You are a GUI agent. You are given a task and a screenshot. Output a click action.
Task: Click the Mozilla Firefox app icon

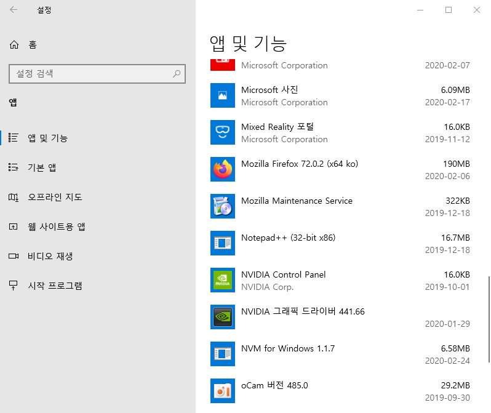click(x=222, y=169)
